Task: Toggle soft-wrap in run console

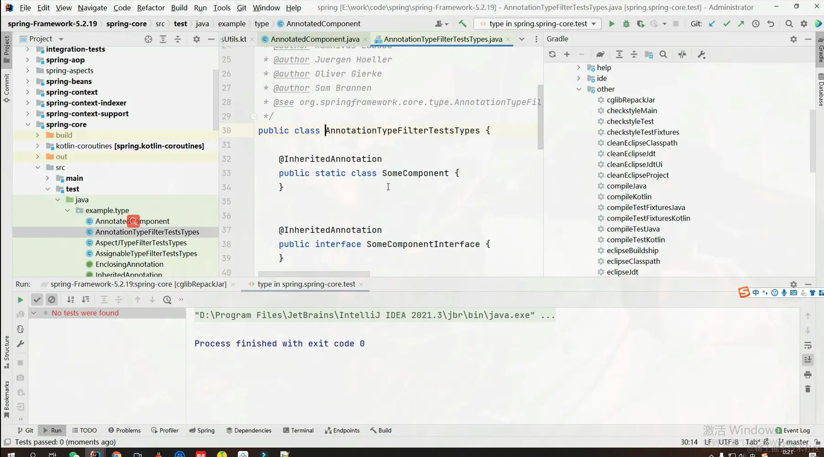Action: (x=808, y=345)
